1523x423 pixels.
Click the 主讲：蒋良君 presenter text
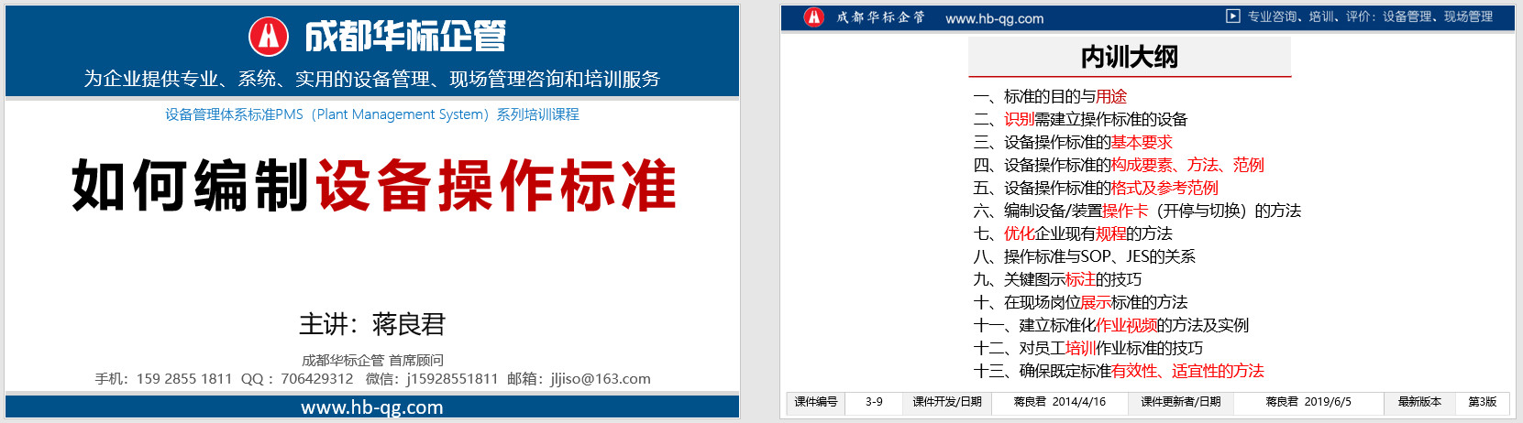click(371, 324)
